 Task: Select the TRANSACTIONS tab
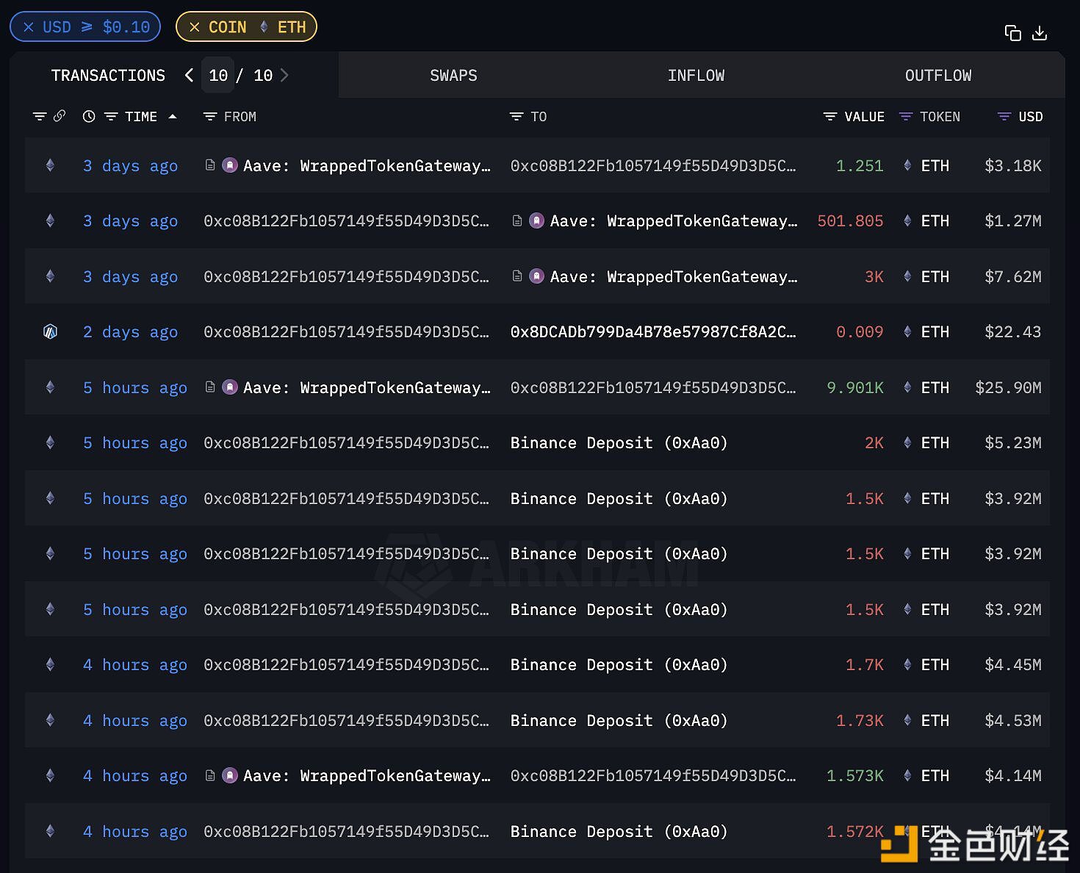[108, 76]
